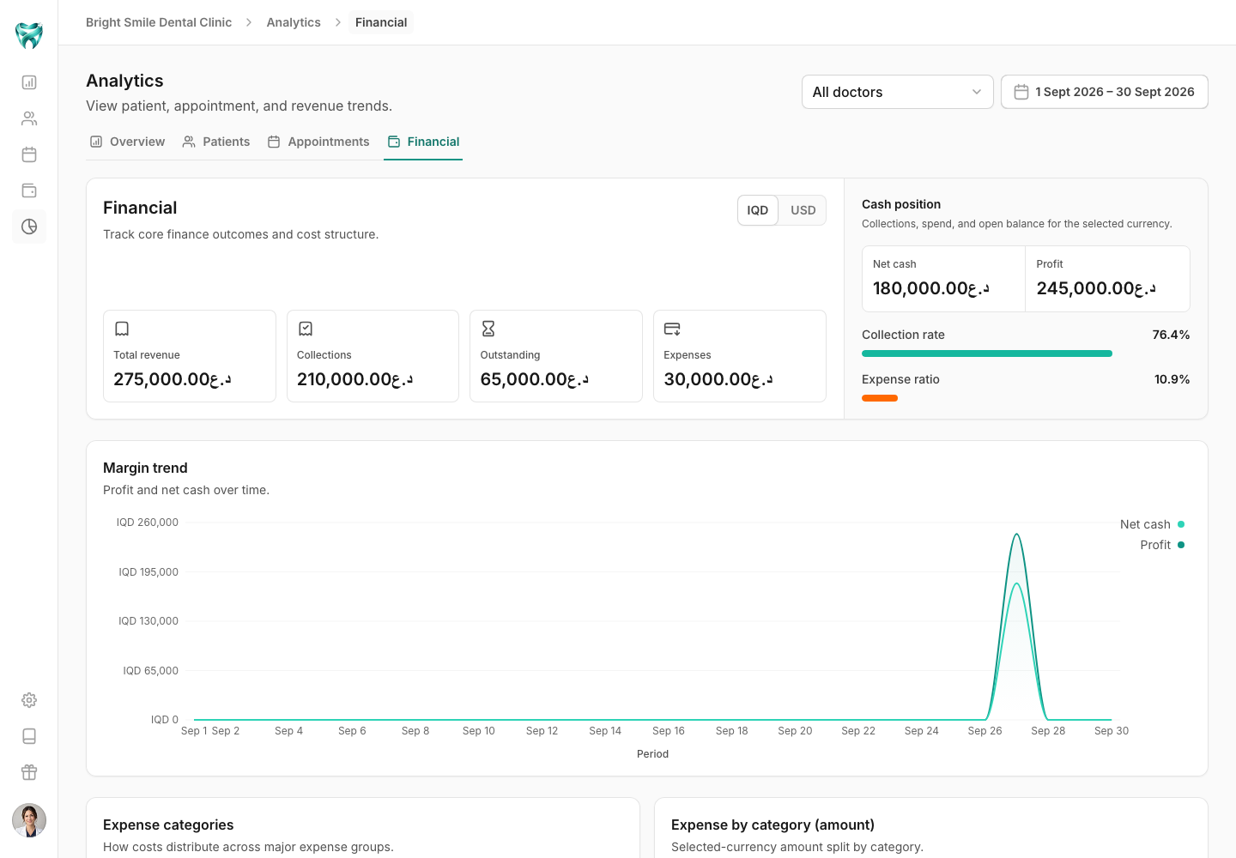Click the calendar icon in date range

pyautogui.click(x=1021, y=92)
